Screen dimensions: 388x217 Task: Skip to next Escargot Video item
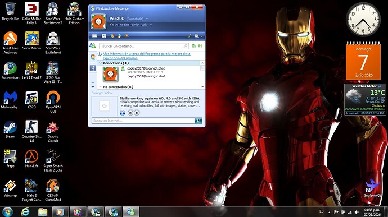point(137,113)
